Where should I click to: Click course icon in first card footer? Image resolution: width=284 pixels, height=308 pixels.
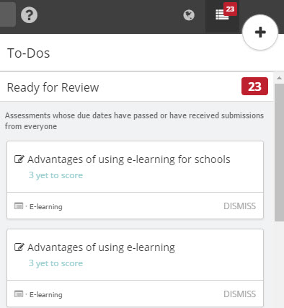point(19,206)
